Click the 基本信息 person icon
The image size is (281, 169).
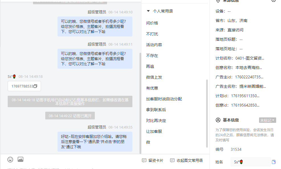pos(218,120)
